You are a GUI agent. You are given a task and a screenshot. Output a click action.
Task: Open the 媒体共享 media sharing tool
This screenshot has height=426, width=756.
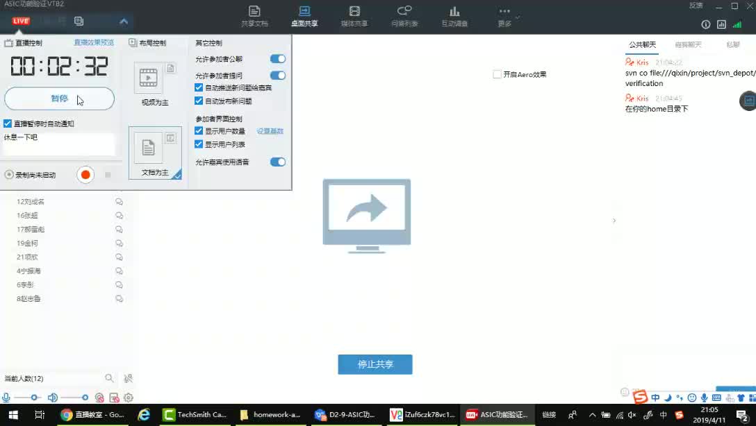(354, 16)
